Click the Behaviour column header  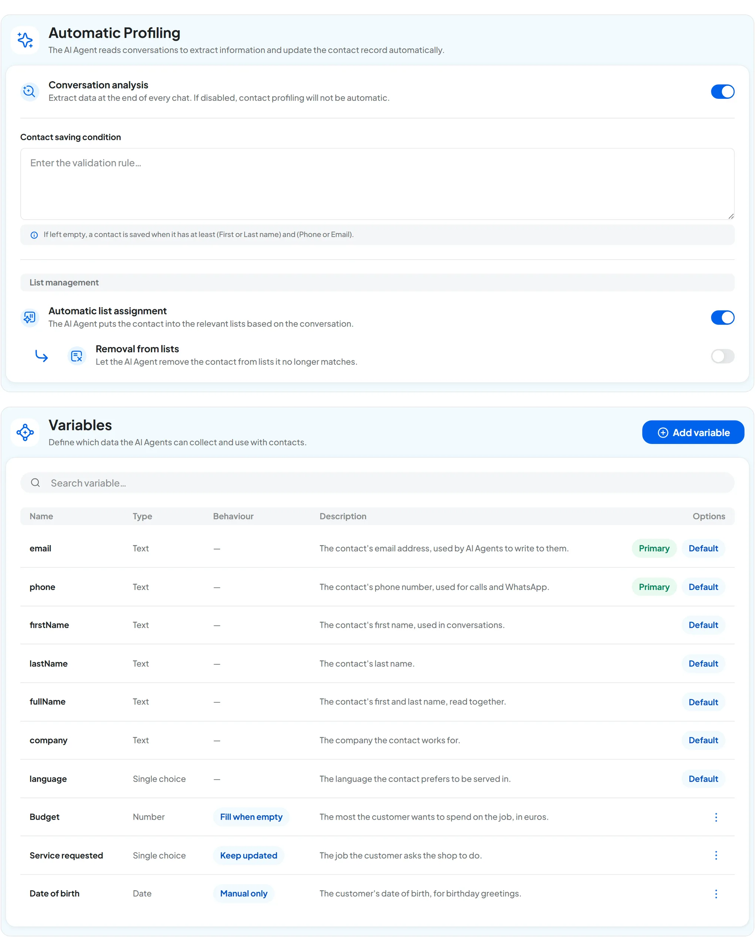point(233,516)
